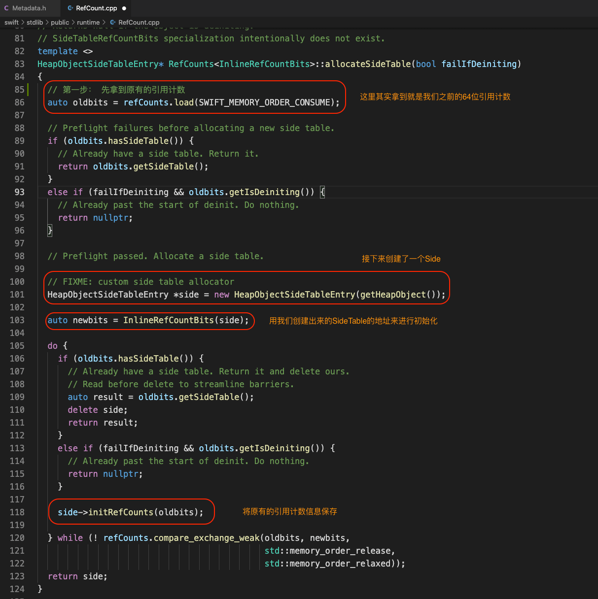Image resolution: width=598 pixels, height=599 pixels.
Task: Open the public breadcrumb segment
Action: click(x=60, y=22)
